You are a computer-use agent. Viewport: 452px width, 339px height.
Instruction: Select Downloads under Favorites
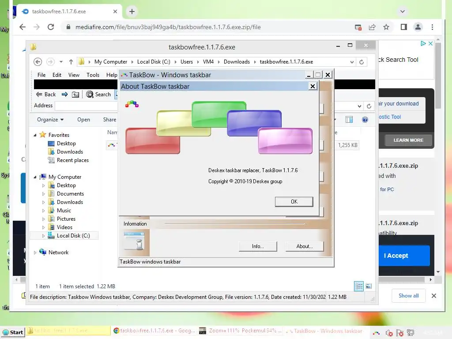click(x=70, y=152)
